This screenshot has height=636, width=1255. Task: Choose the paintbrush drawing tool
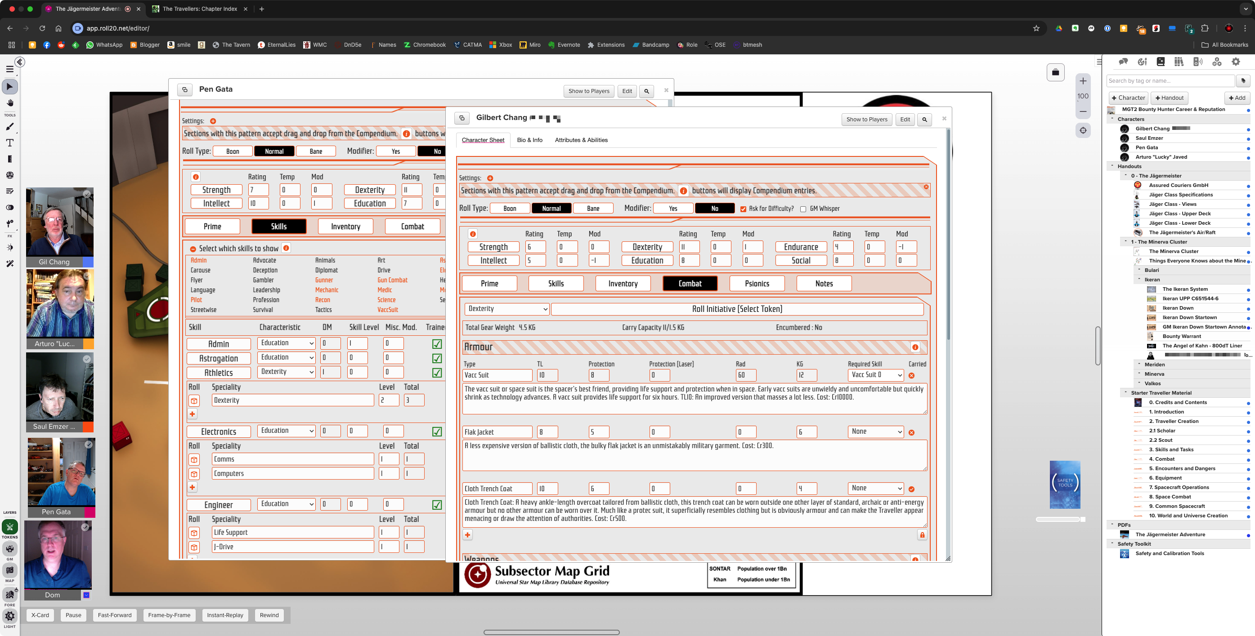(x=10, y=127)
